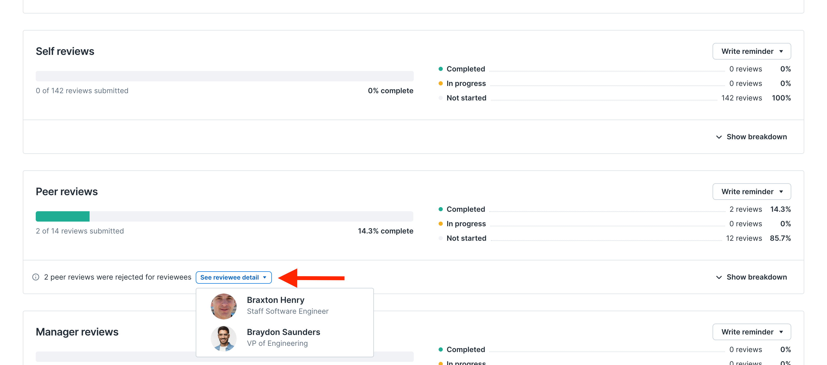
Task: Click the green Completed dot under Manager reviews
Action: 440,349
